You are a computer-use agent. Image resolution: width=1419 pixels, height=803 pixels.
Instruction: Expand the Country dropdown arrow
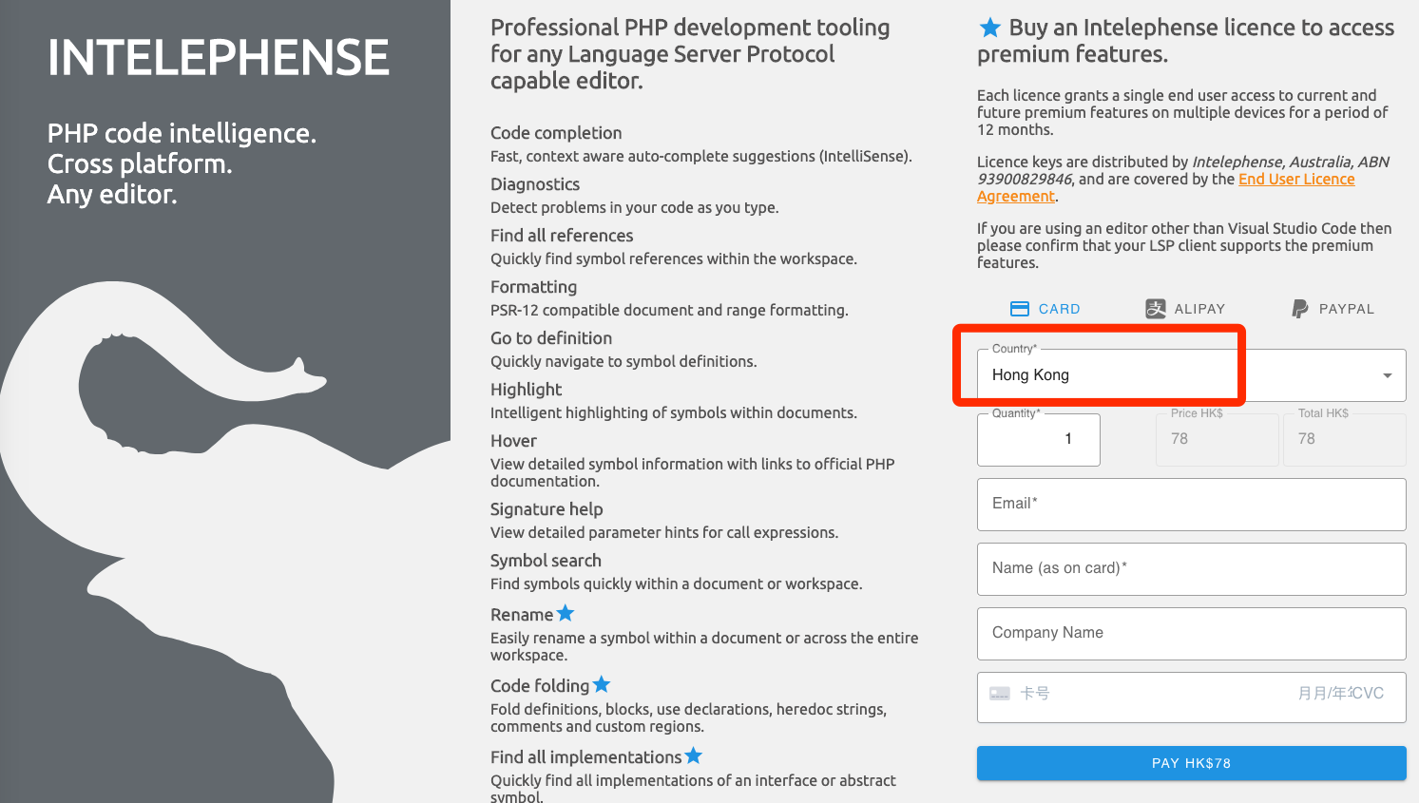(x=1388, y=375)
